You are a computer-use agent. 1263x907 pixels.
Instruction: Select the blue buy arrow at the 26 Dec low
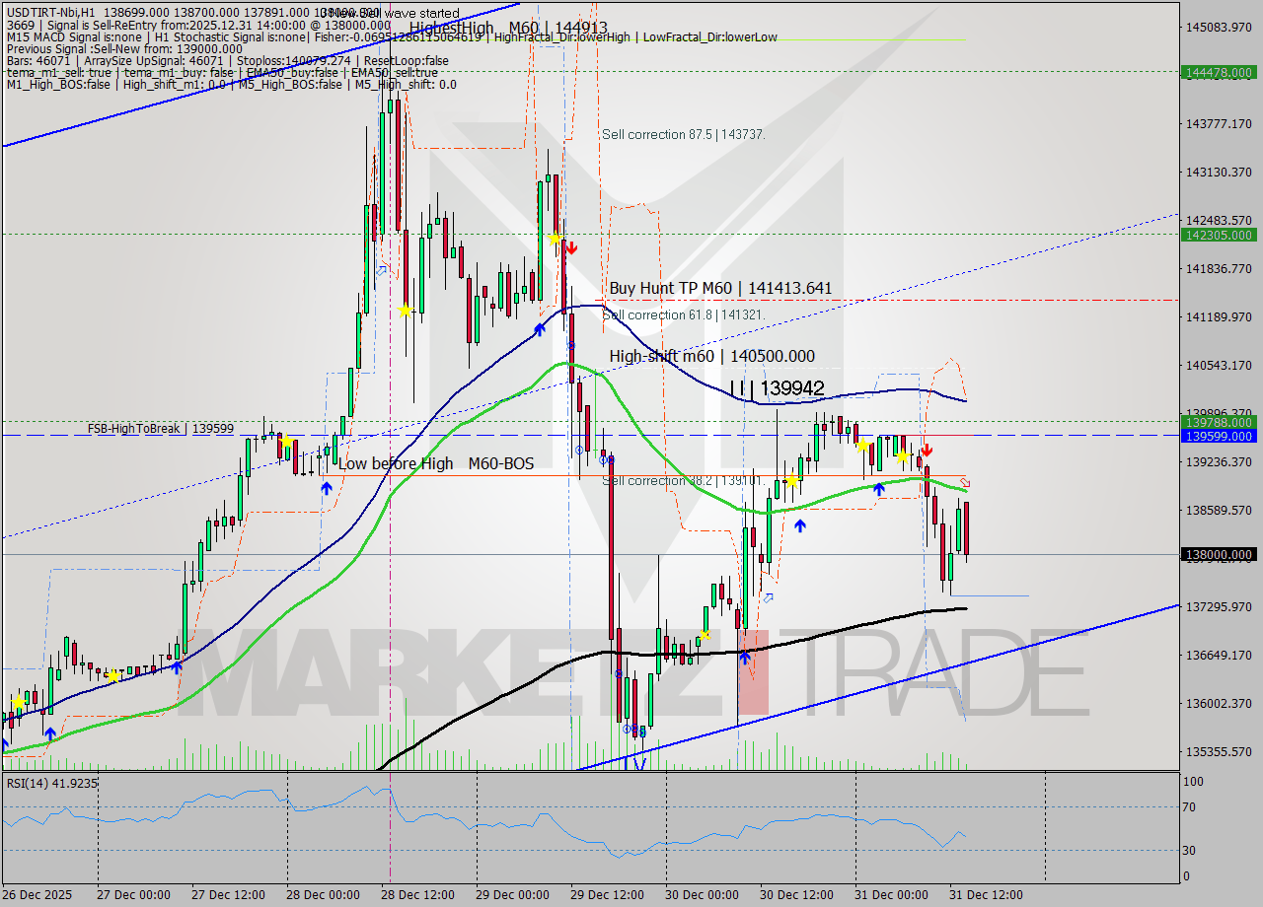(x=51, y=733)
